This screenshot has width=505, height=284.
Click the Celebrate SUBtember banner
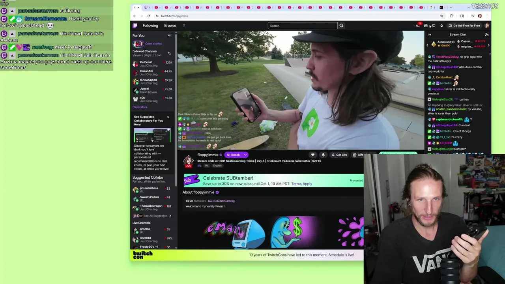tap(273, 181)
